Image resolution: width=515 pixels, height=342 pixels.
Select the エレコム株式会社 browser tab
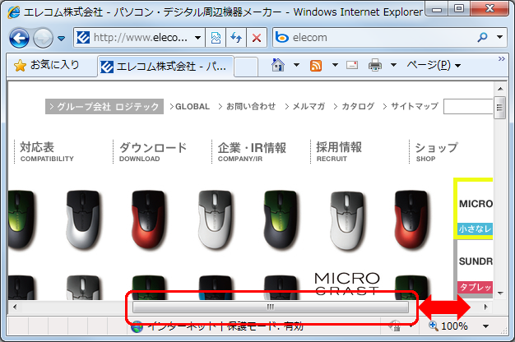tap(165, 67)
